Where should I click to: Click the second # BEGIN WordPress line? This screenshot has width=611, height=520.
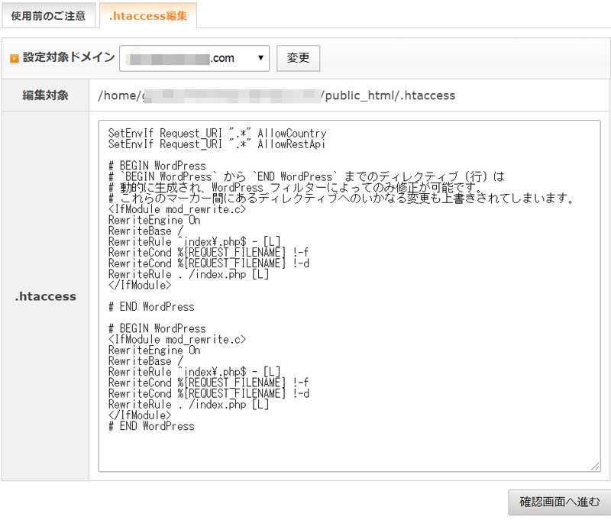[157, 328]
